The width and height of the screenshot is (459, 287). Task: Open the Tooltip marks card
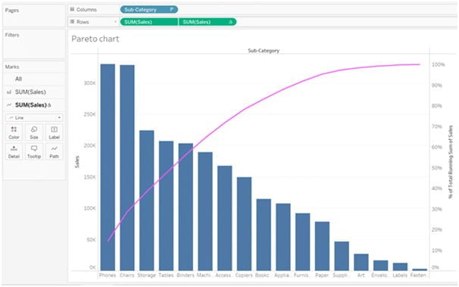coord(34,152)
